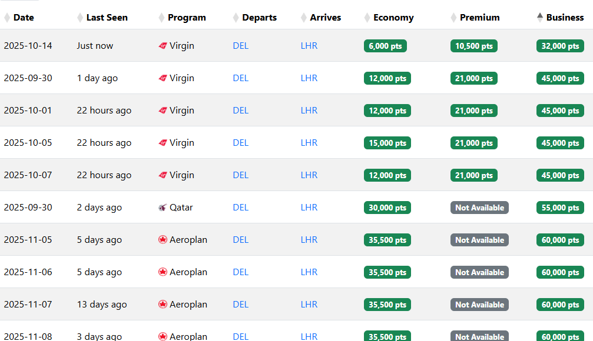Sort table by Premium column

[x=479, y=18]
